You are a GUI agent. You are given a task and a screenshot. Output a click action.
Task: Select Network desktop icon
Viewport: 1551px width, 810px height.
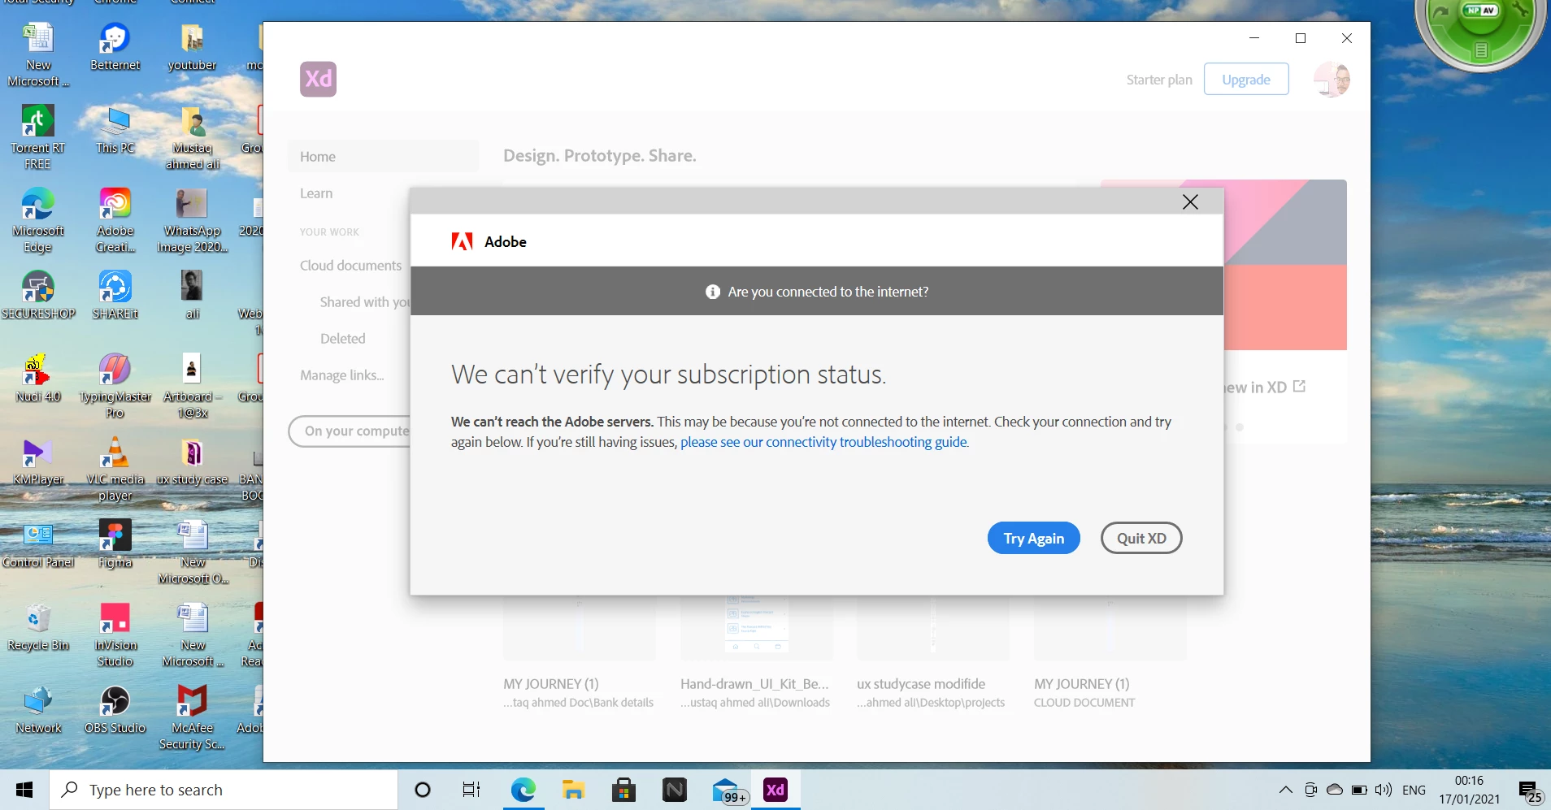pyautogui.click(x=37, y=710)
